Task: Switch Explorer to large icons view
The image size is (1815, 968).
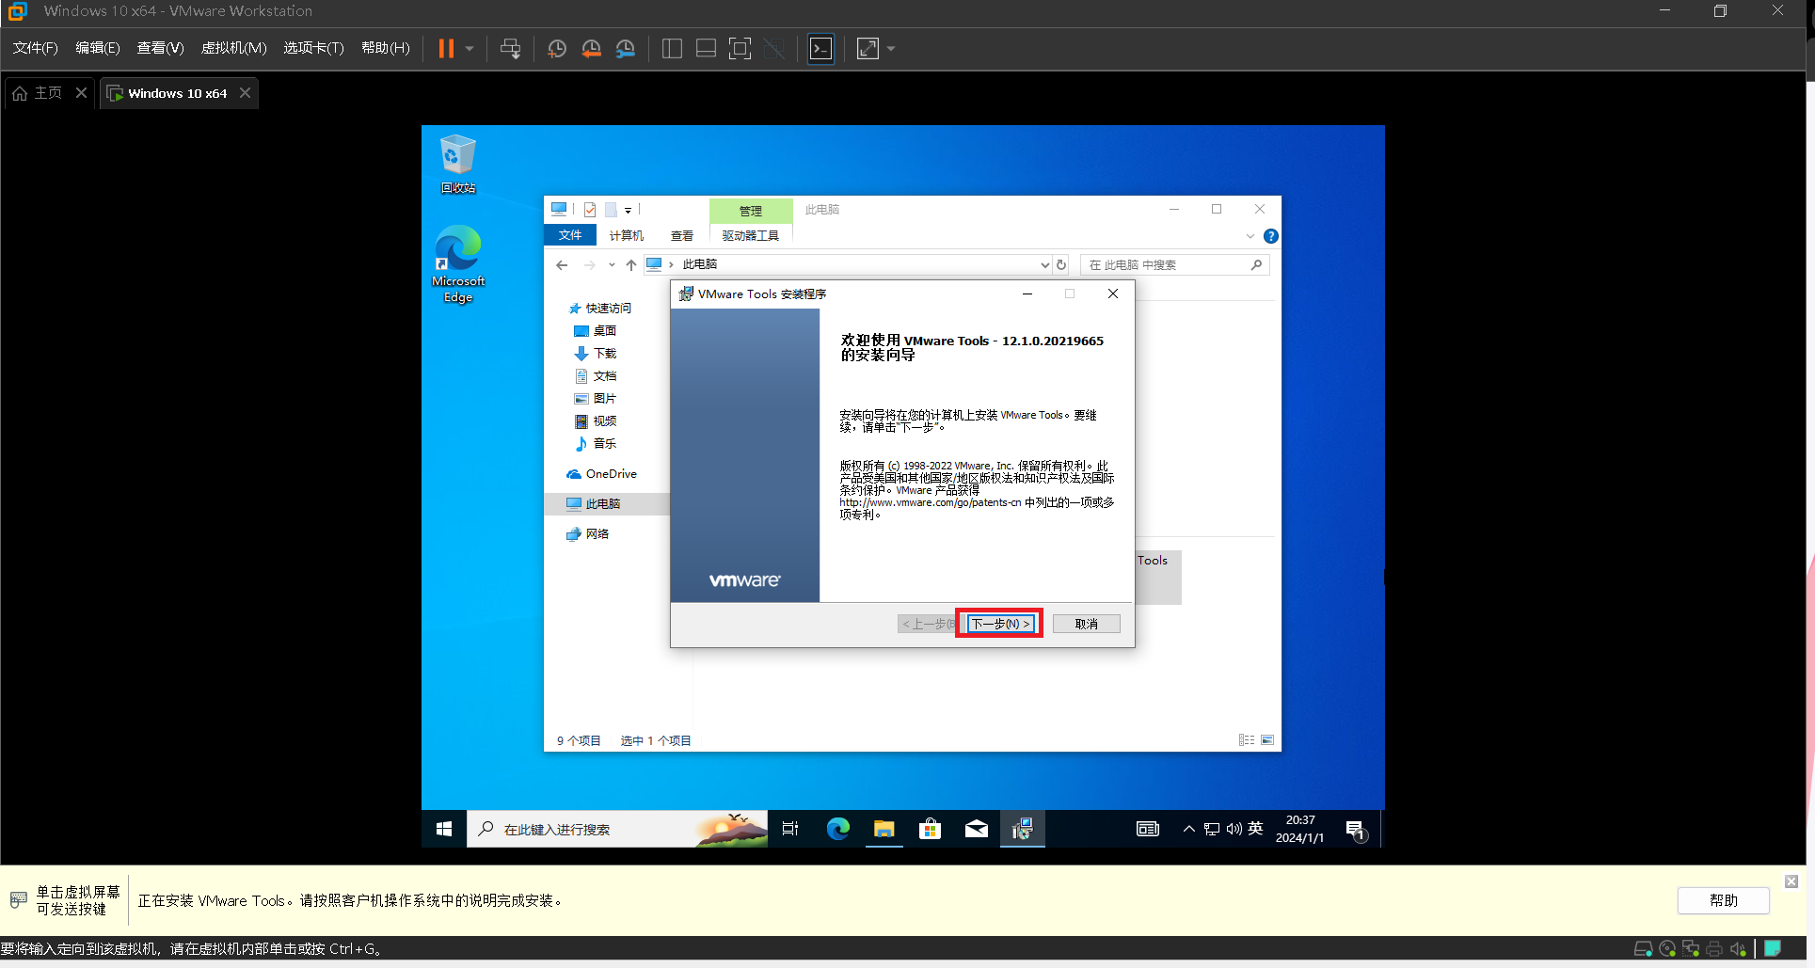Action: pos(1267,740)
